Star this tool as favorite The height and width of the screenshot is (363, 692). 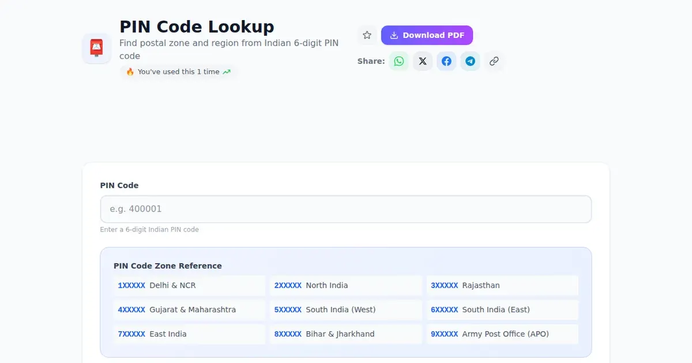[367, 35]
